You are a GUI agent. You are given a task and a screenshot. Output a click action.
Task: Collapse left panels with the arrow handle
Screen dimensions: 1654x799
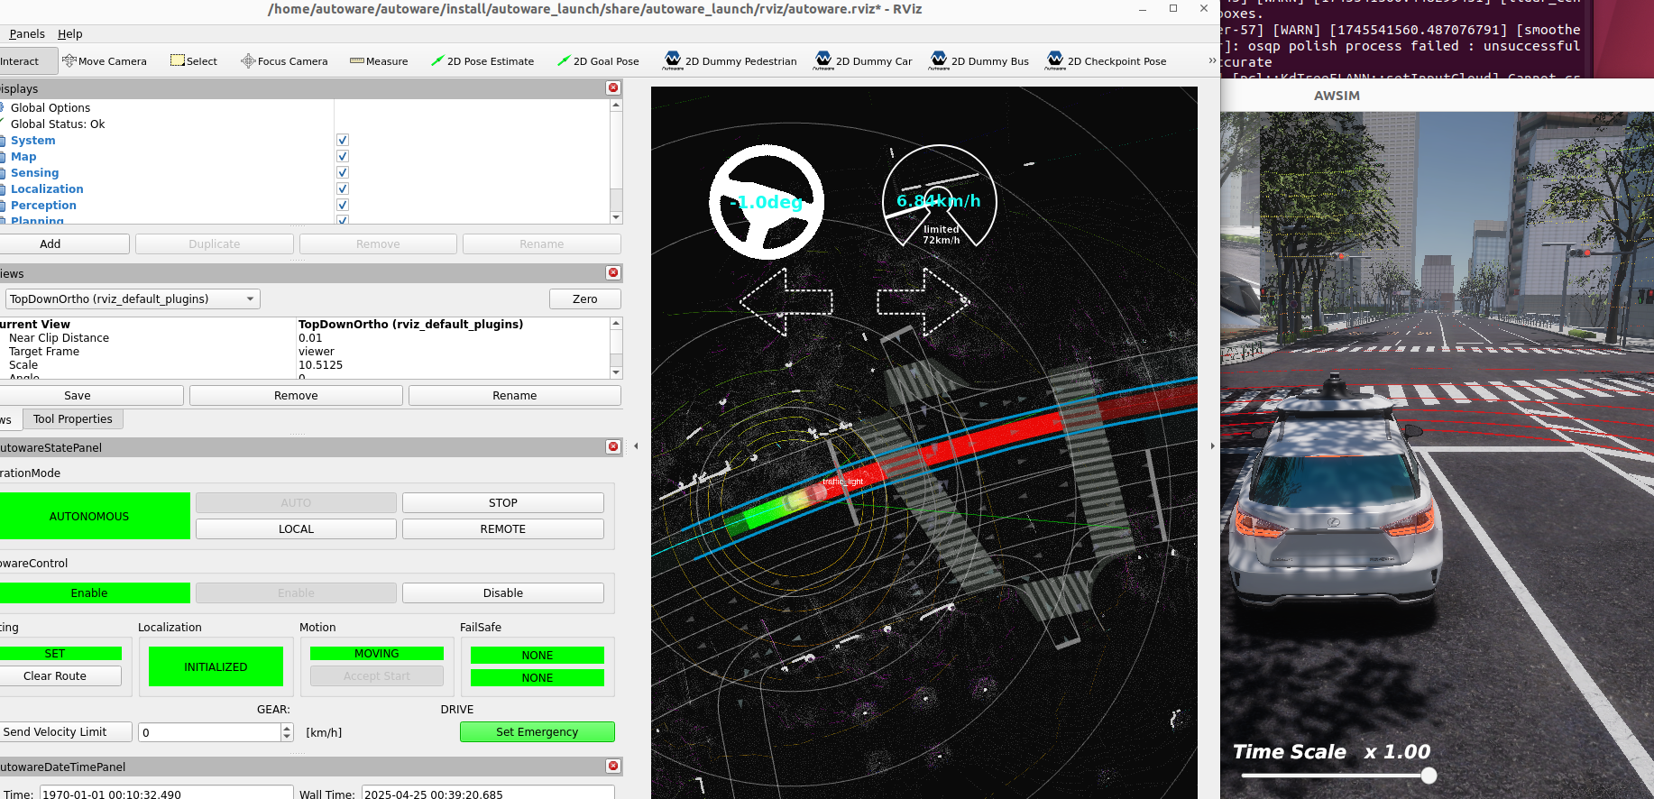[636, 445]
